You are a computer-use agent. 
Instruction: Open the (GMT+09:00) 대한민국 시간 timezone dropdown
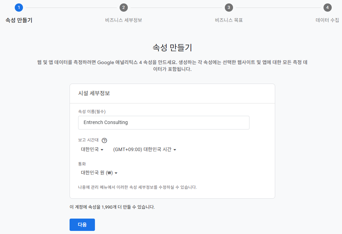point(144,149)
